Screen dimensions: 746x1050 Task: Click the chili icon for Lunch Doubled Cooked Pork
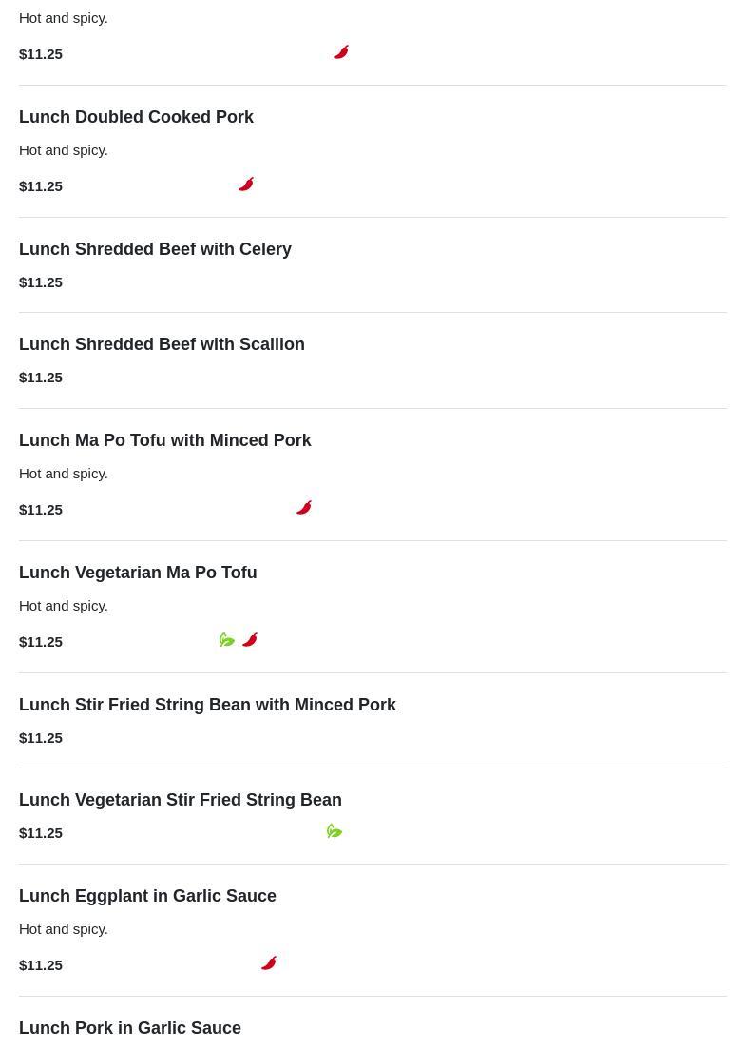tap(246, 185)
